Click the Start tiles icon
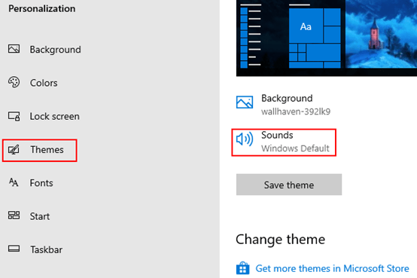This screenshot has width=417, height=278. tap(14, 215)
